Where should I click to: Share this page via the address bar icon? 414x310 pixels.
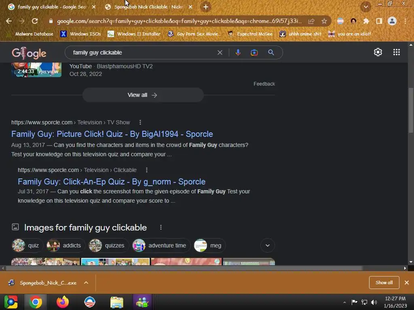311,21
